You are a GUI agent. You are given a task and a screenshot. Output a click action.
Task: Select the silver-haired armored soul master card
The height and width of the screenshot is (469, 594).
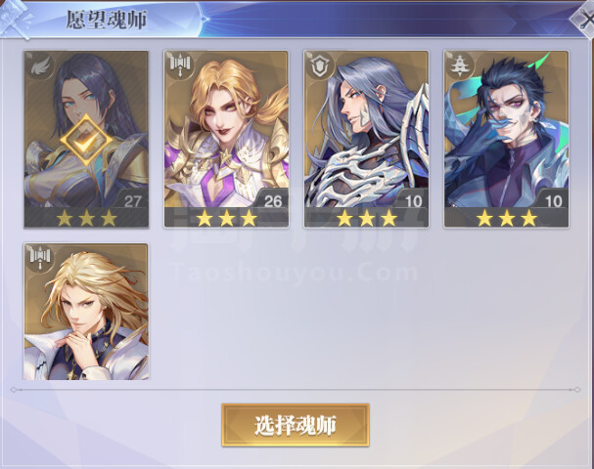point(366,139)
